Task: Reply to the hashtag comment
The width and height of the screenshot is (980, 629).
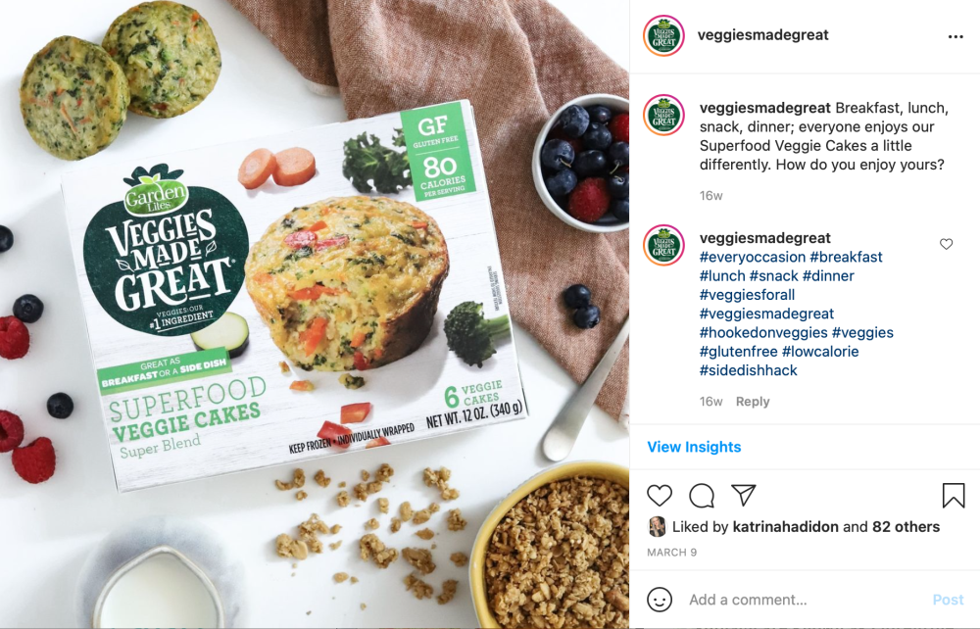Action: pyautogui.click(x=753, y=402)
